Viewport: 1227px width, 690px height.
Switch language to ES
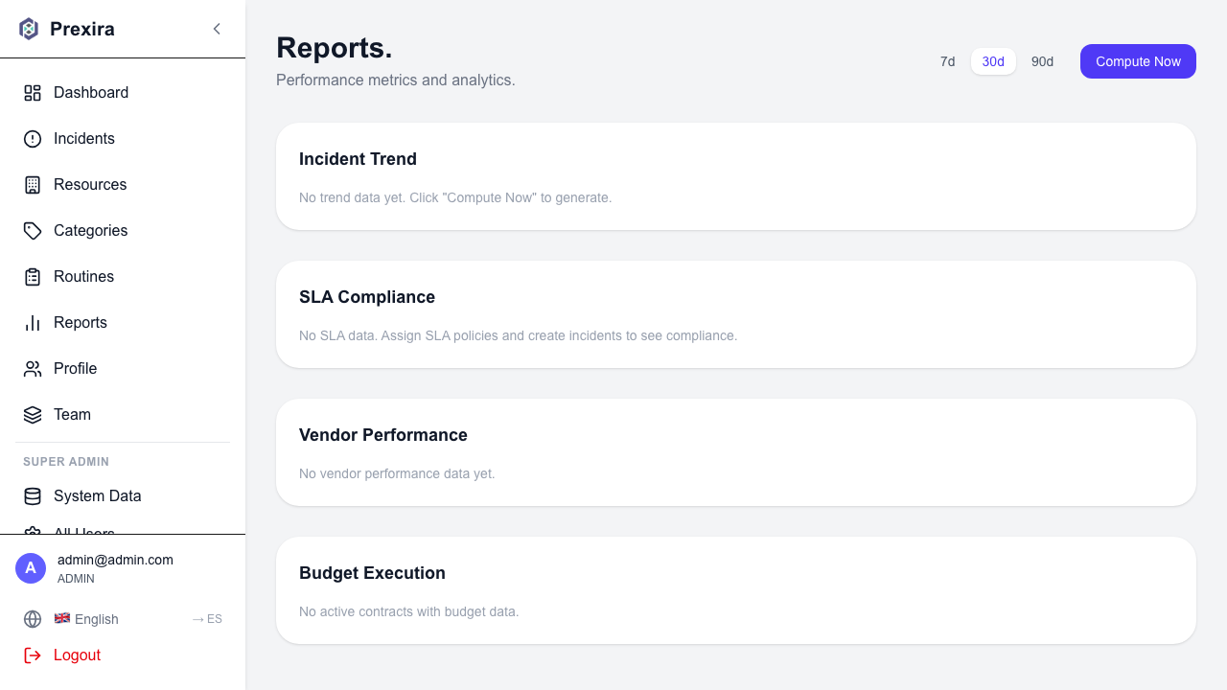(x=206, y=619)
